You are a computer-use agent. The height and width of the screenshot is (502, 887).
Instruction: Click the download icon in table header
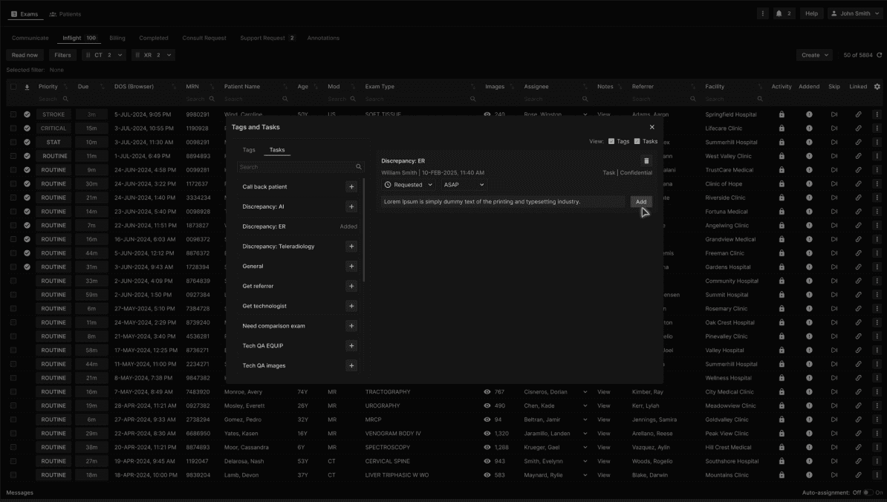point(27,86)
